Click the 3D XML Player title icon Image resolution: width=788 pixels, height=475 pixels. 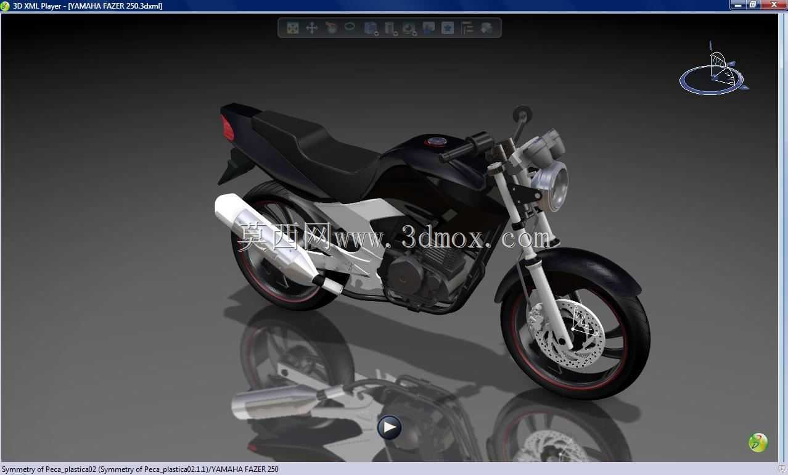(6, 6)
